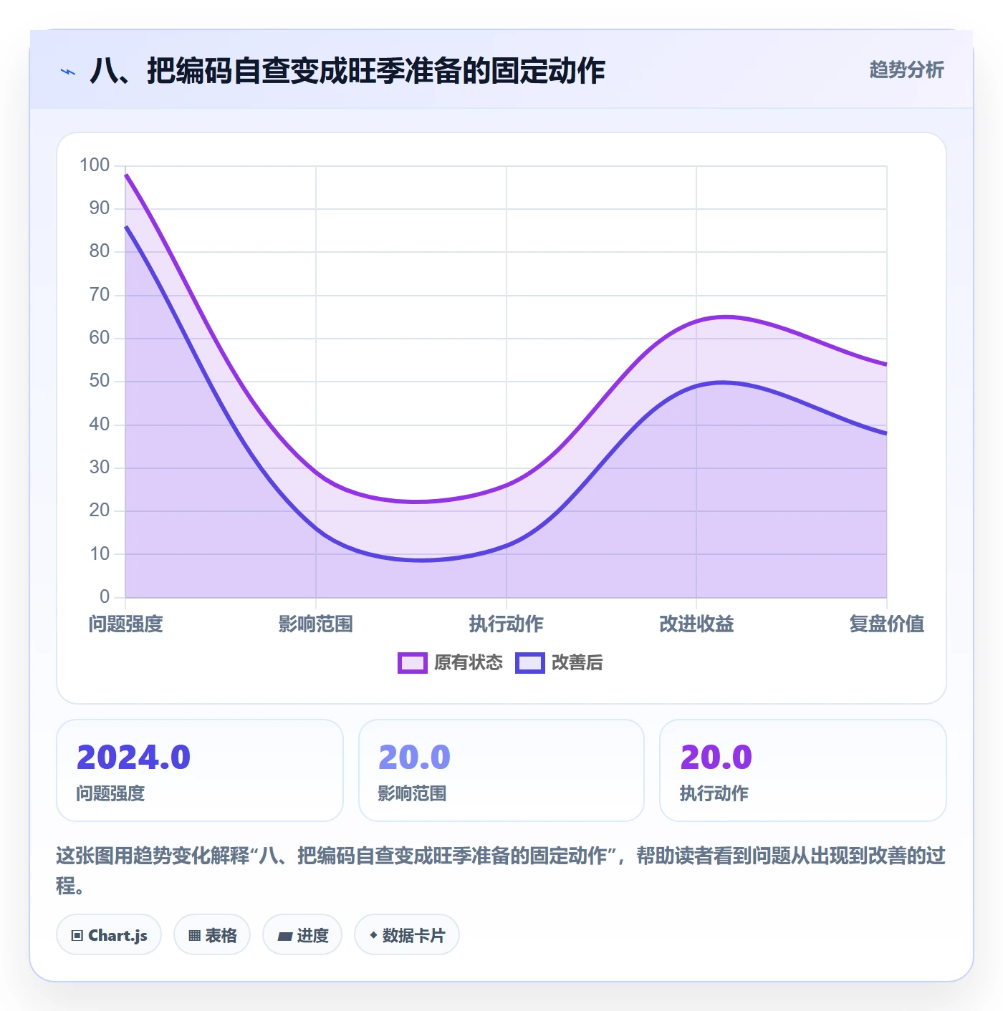Click the 50 y-axis tick label

100,381
